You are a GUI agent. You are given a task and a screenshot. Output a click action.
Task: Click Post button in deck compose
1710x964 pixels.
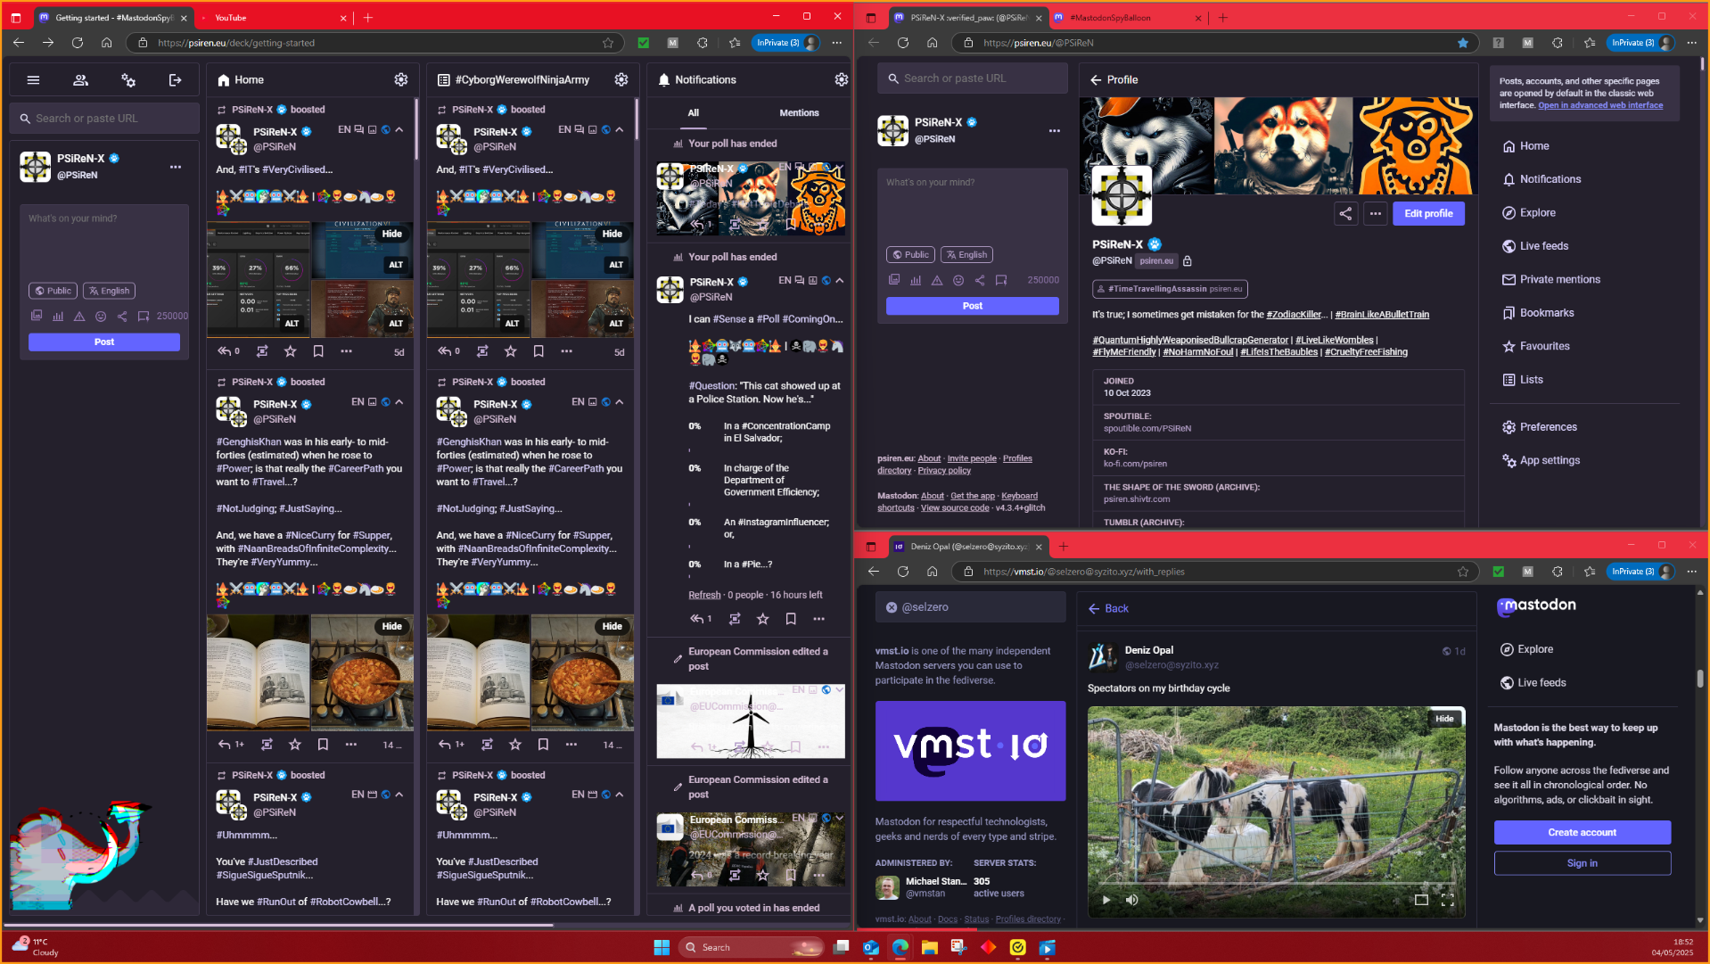(x=103, y=342)
